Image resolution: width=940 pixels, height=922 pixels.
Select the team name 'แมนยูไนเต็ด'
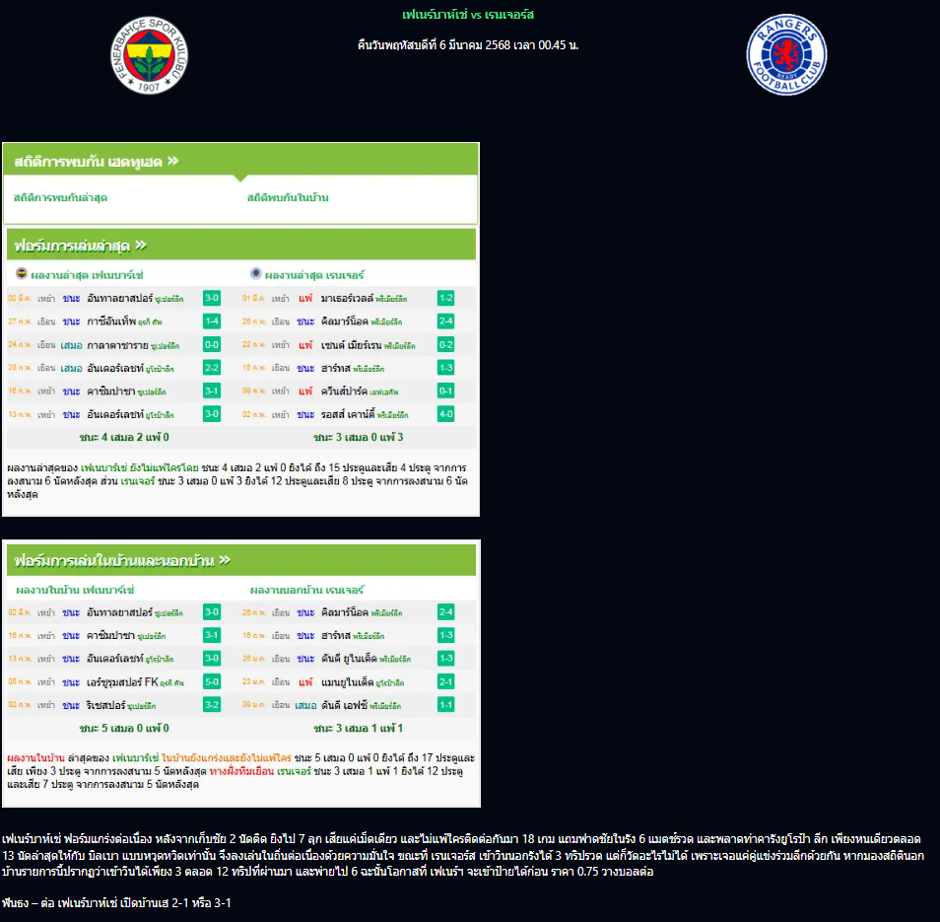pos(347,682)
